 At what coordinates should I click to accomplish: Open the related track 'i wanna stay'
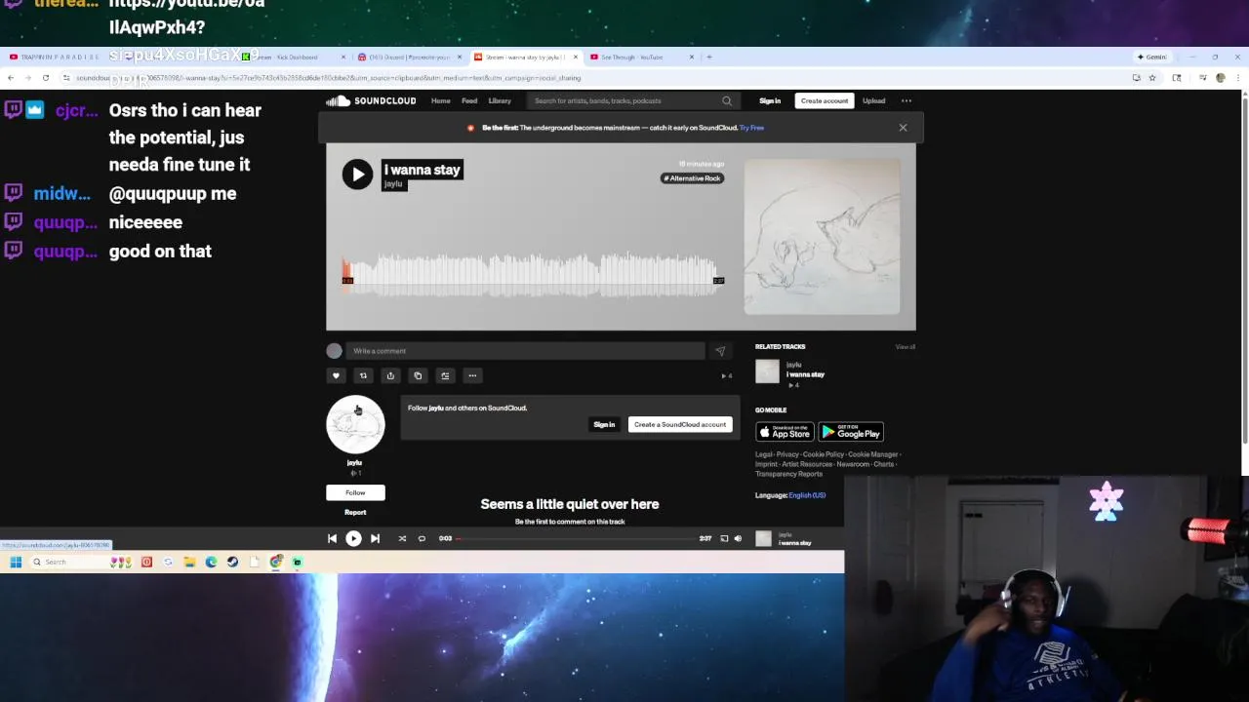coord(805,374)
